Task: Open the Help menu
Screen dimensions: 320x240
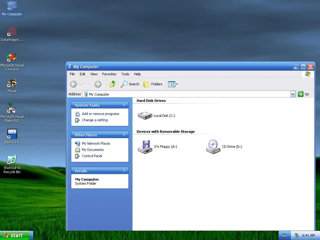Action: 137,74
